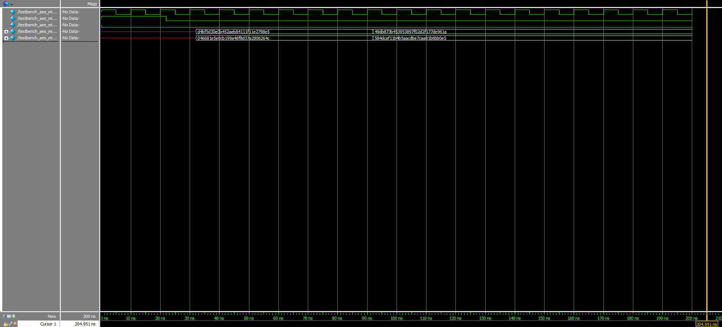The width and height of the screenshot is (722, 327).
Task: Remove cursor with the red minus icon
Action: click(15, 324)
